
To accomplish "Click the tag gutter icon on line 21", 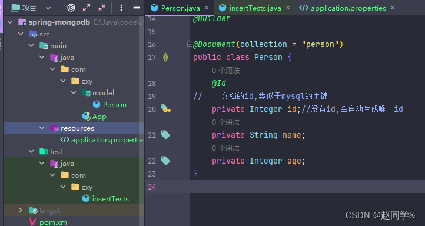I will 165,135.
